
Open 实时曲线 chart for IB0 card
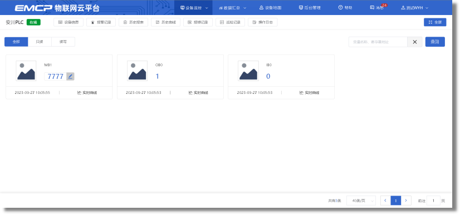pyautogui.click(x=309, y=93)
